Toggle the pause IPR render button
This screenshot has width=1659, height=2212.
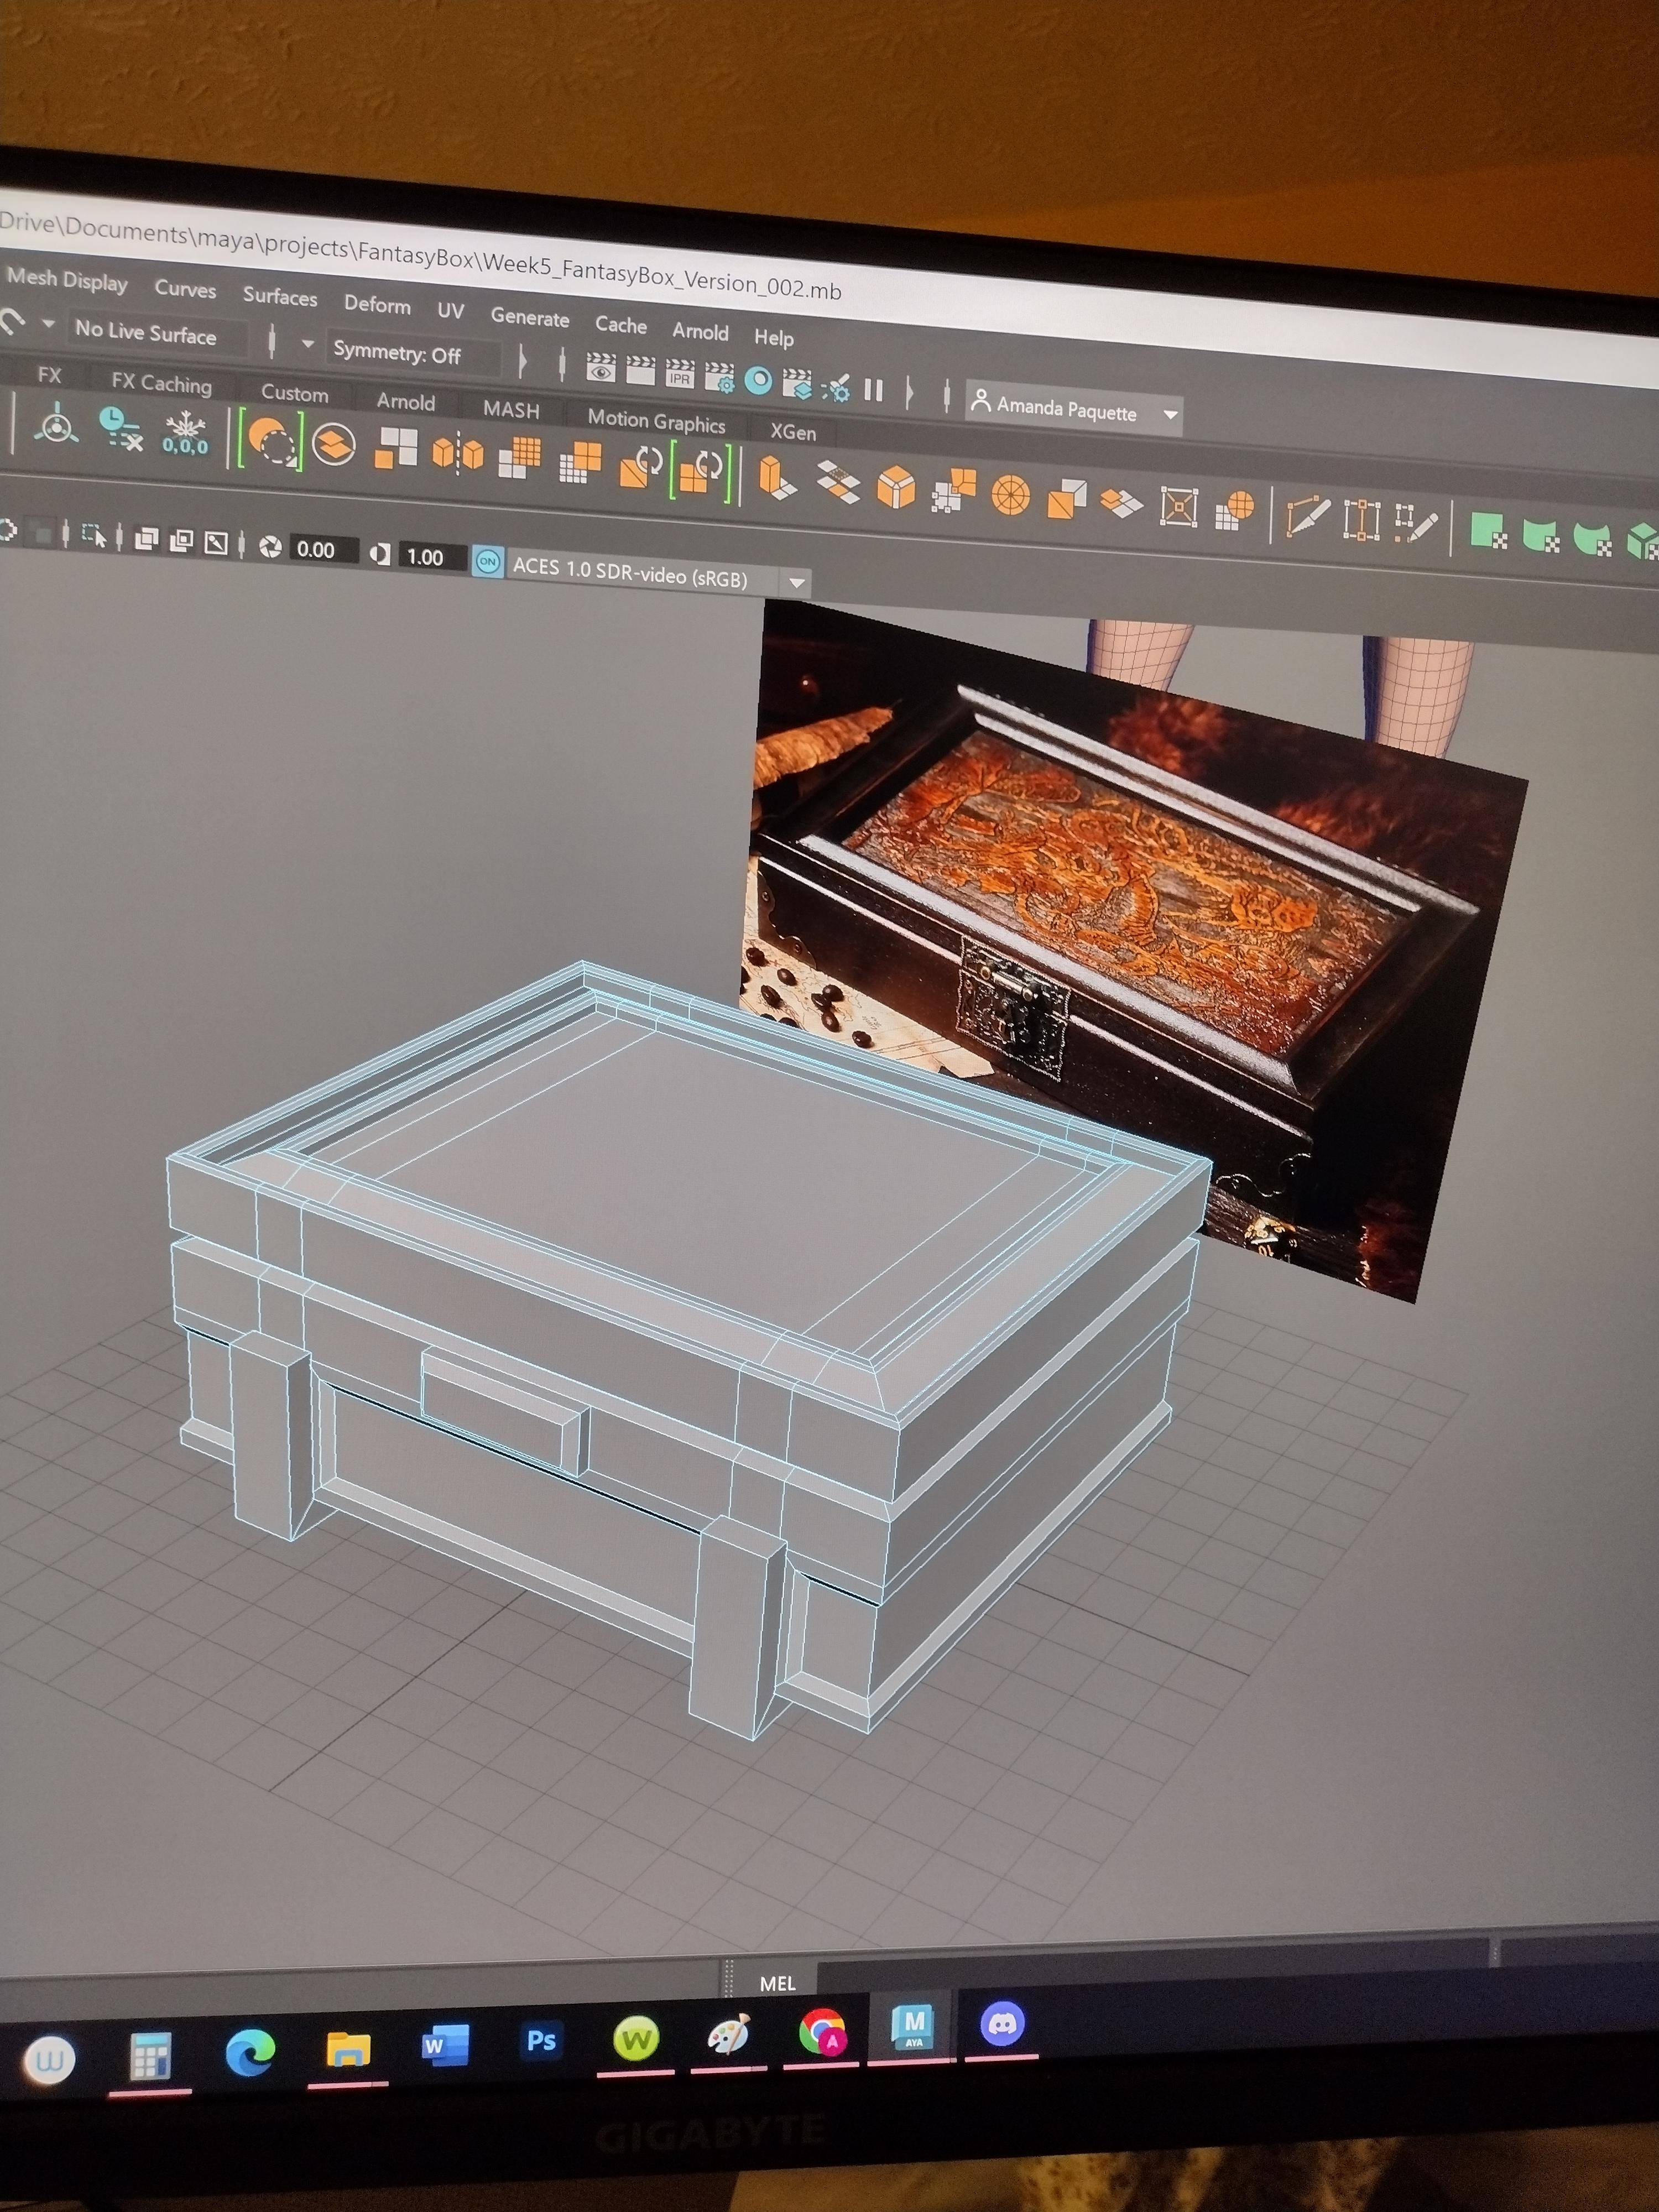tap(873, 390)
